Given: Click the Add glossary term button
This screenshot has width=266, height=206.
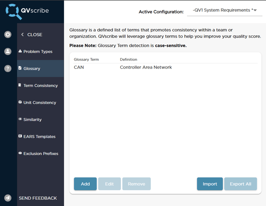Looking at the screenshot, I should coord(85,184).
